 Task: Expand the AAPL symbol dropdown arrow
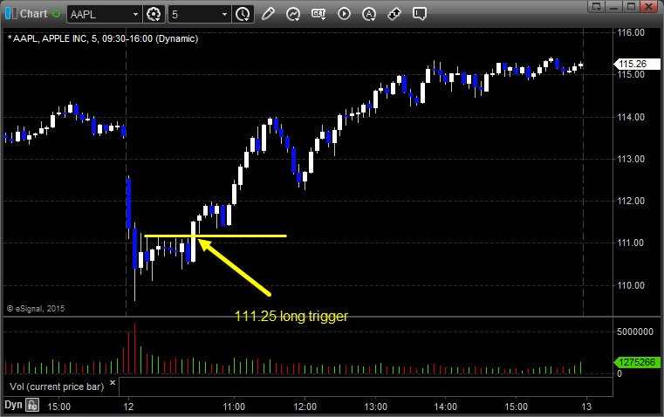pyautogui.click(x=135, y=14)
